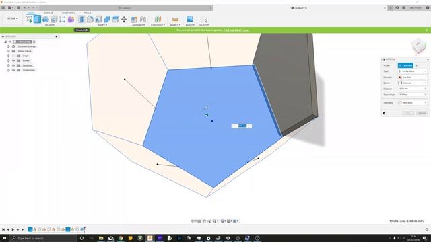Screen dimensions: 431x242
Task: Click the distance input box on canvas
Action: tap(242, 126)
